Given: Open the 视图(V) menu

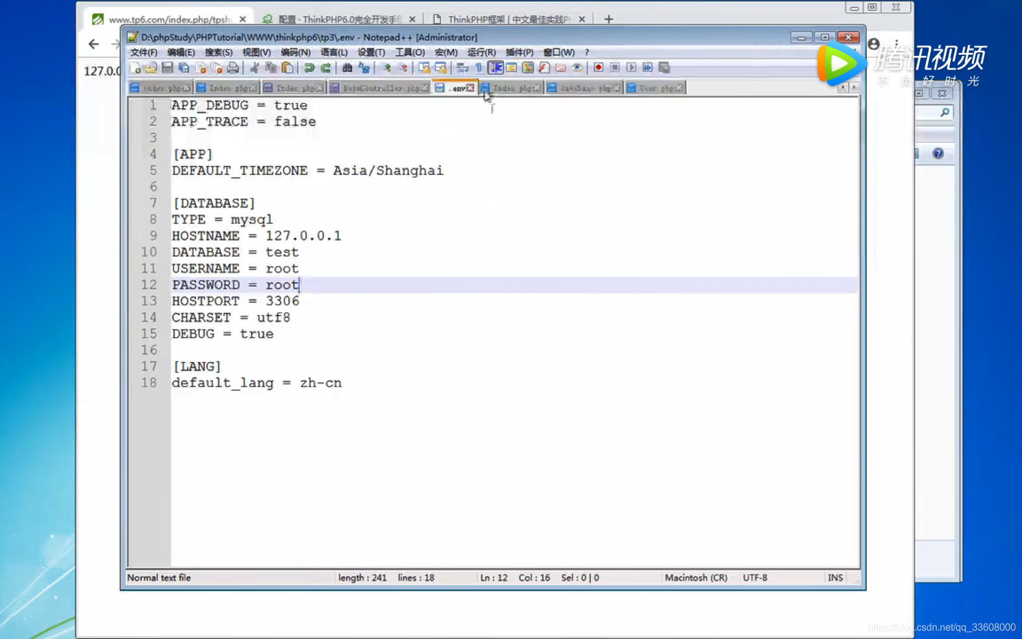Looking at the screenshot, I should [x=256, y=52].
